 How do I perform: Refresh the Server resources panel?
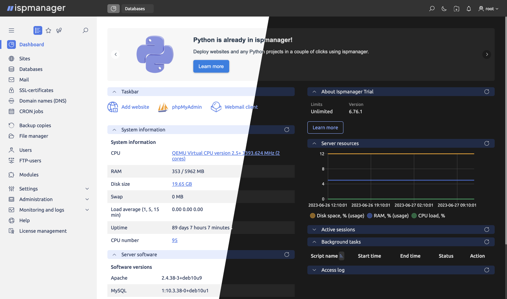click(487, 143)
